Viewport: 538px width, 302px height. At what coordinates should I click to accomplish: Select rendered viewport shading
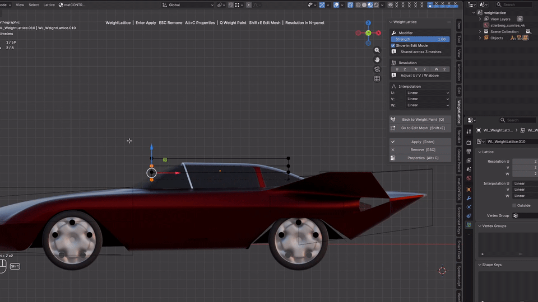376,5
